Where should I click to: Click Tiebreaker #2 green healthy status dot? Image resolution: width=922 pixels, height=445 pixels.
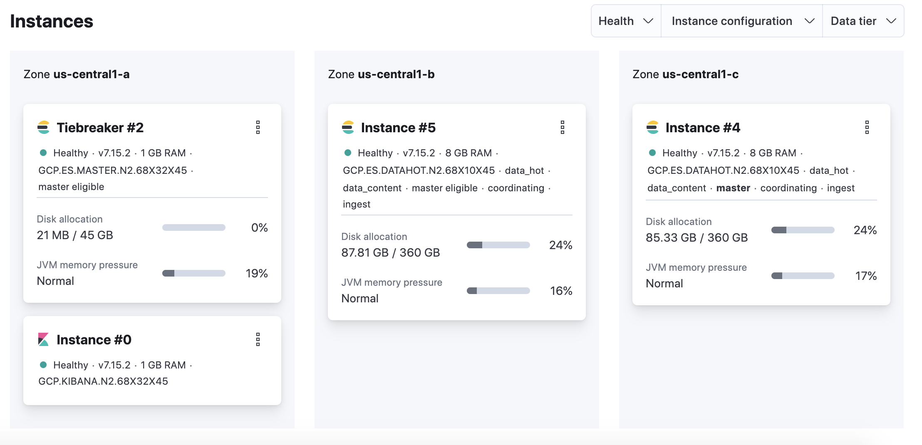tap(43, 153)
